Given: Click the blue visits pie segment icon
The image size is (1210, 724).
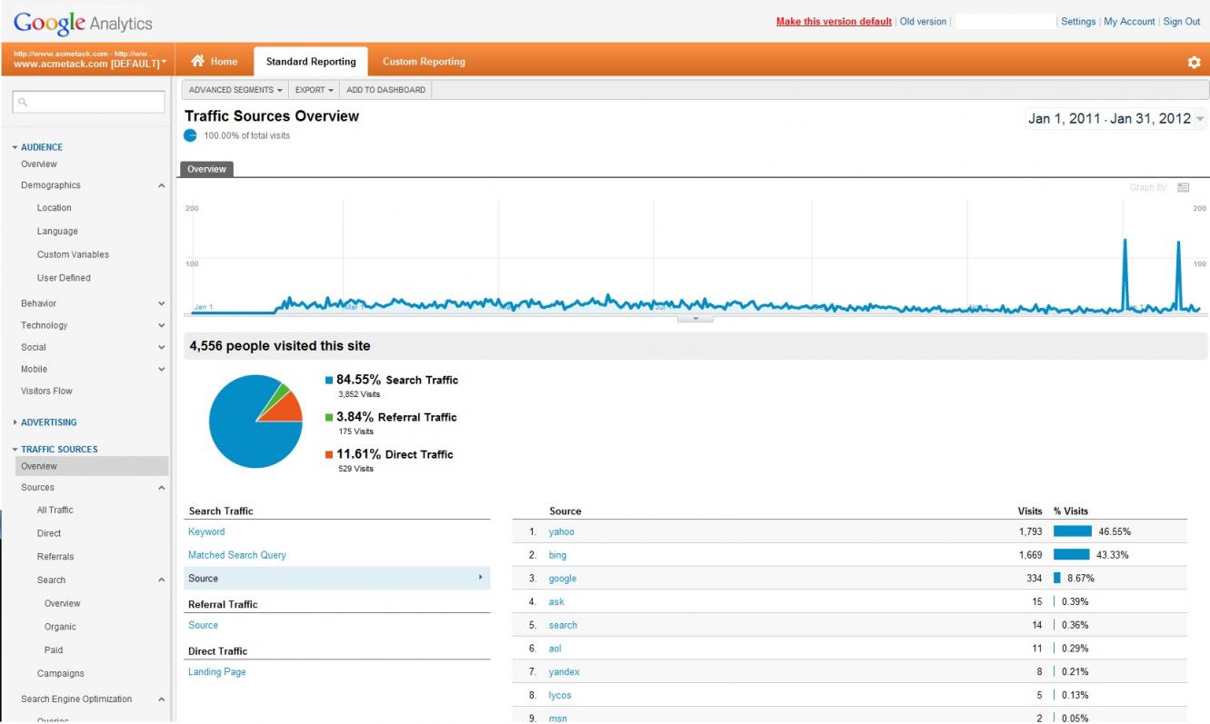Looking at the screenshot, I should click(190, 135).
